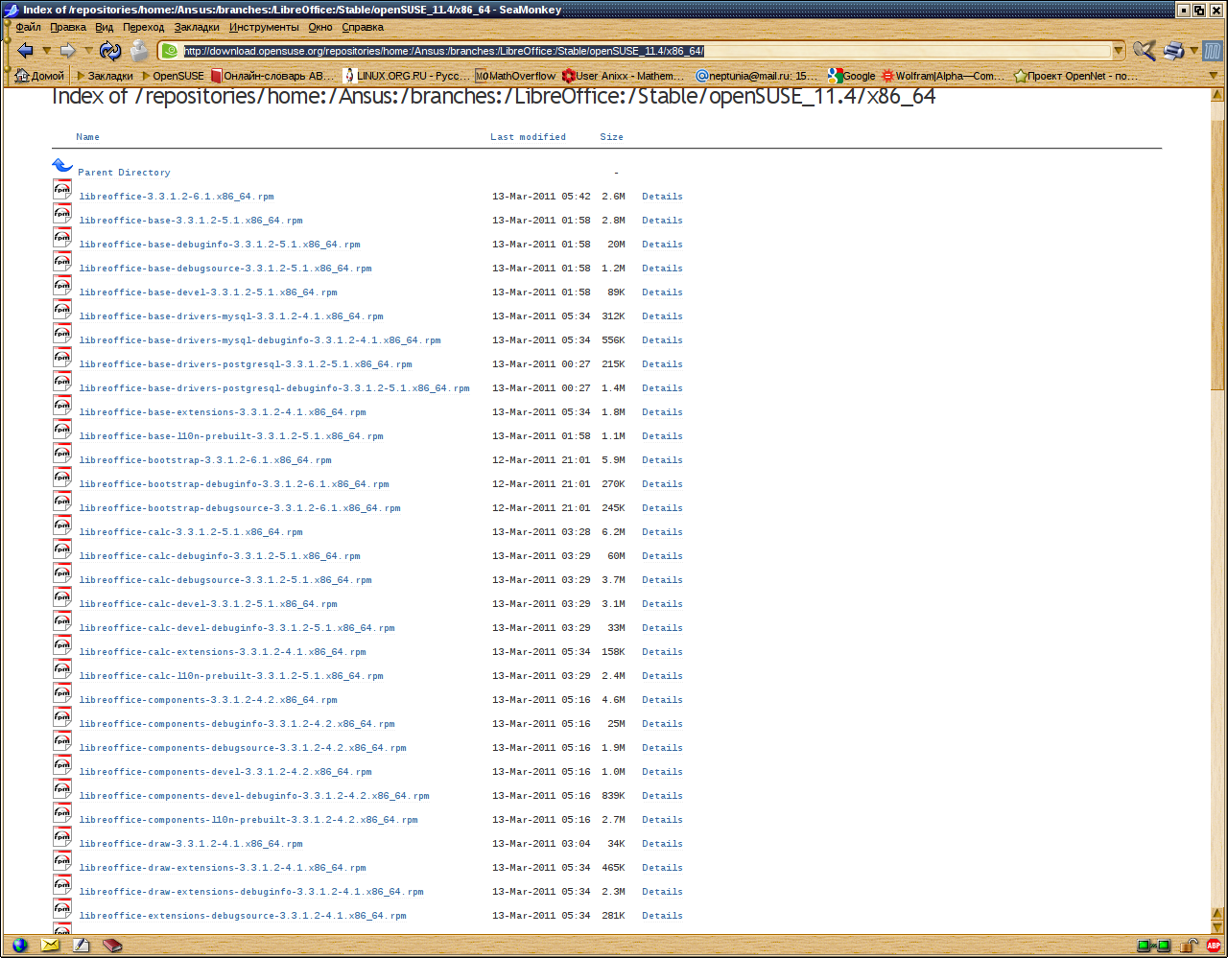Sort the listing by the Last modified link
Viewport: 1228px width, 958px height.
[529, 137]
